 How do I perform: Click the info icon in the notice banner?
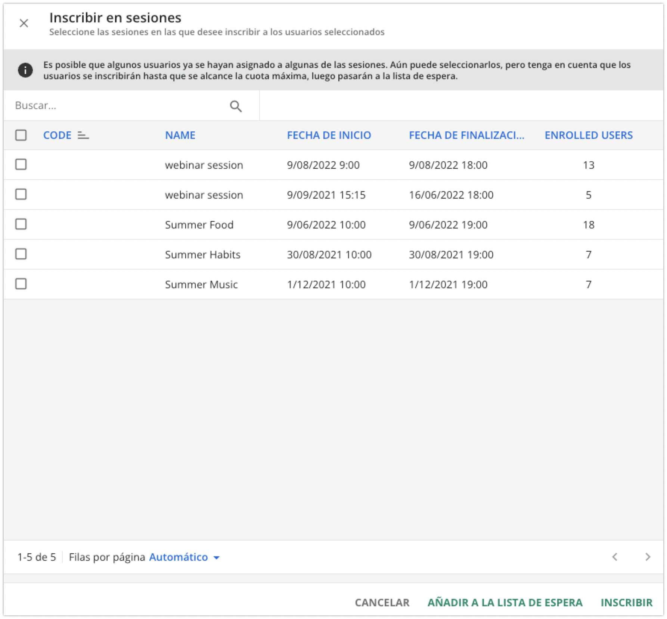pos(25,70)
